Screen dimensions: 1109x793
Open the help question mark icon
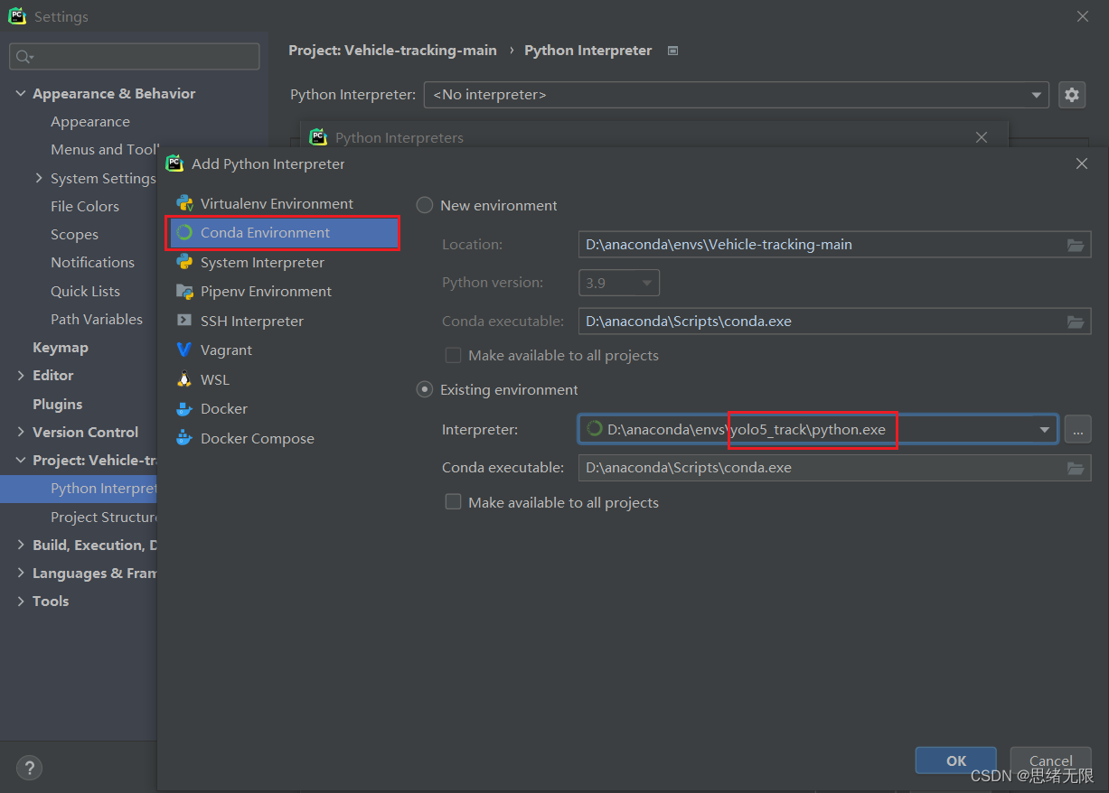pos(30,769)
